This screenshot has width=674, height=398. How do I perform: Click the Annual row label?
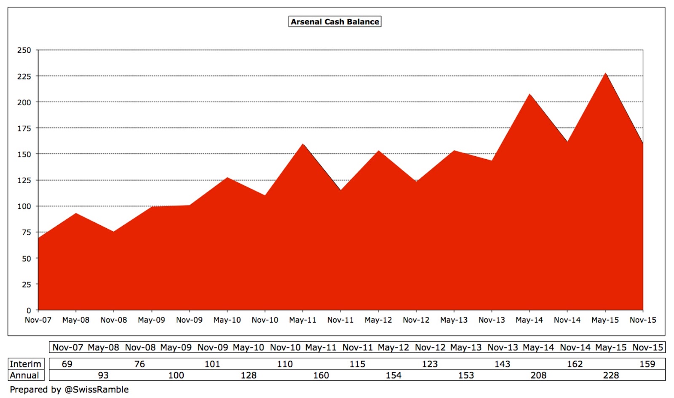pos(24,375)
